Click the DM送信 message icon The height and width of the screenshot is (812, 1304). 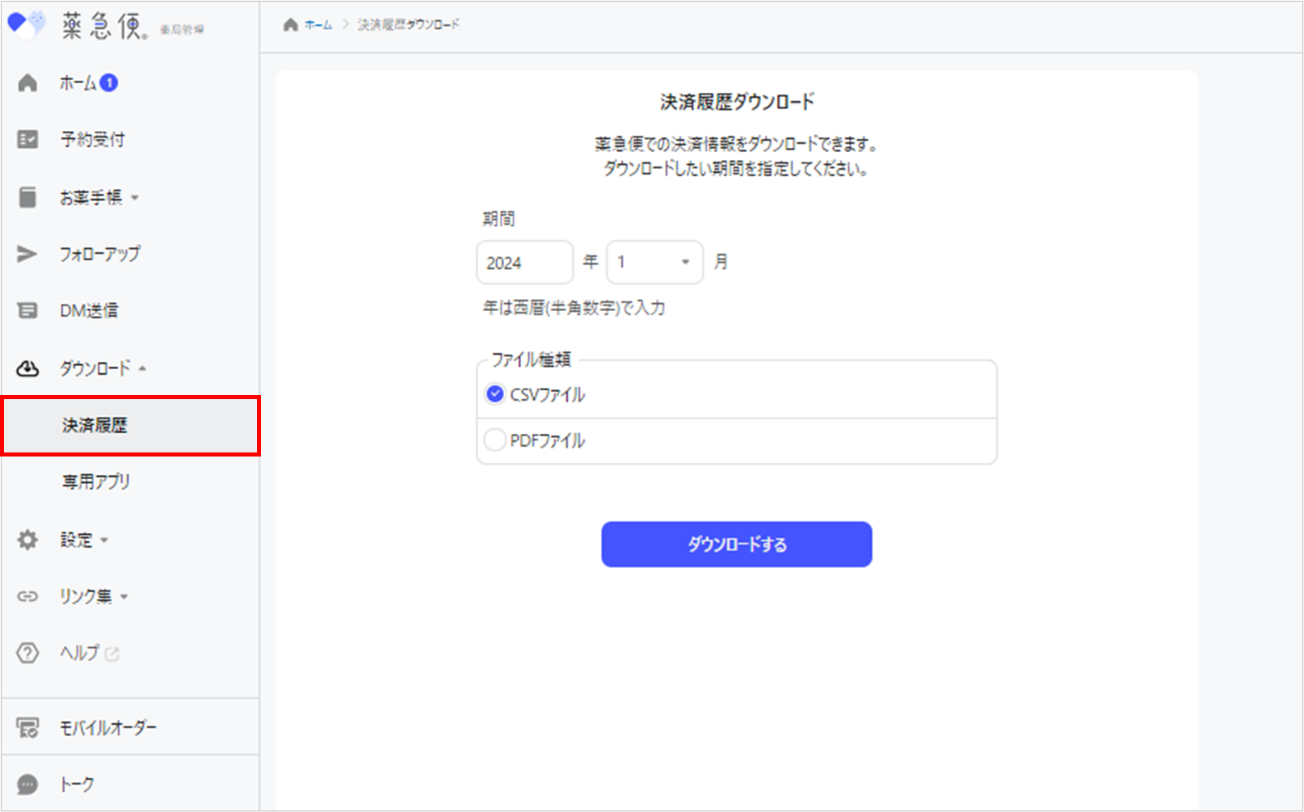[x=27, y=310]
